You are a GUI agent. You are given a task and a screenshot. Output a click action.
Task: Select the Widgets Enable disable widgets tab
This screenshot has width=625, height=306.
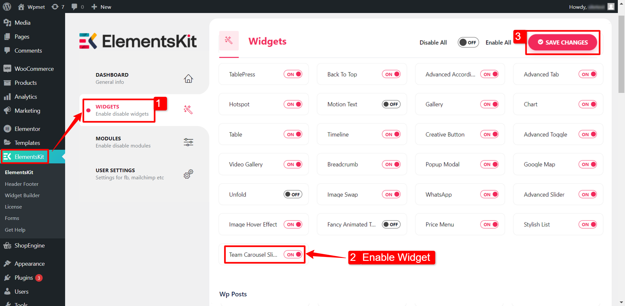click(144, 110)
